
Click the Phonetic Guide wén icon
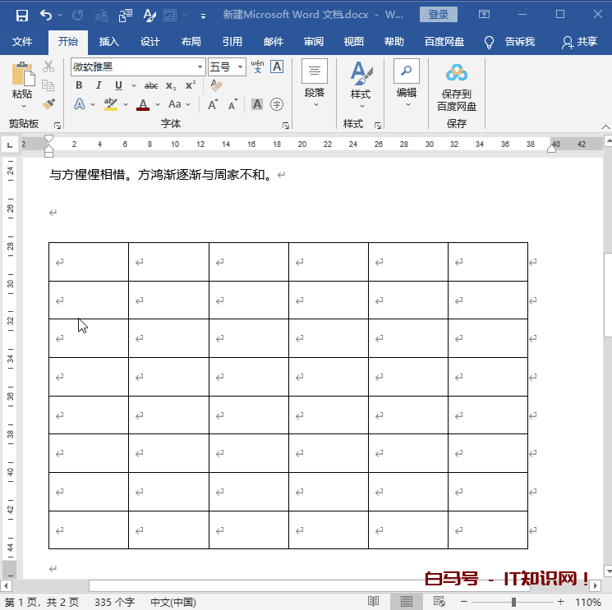point(257,67)
